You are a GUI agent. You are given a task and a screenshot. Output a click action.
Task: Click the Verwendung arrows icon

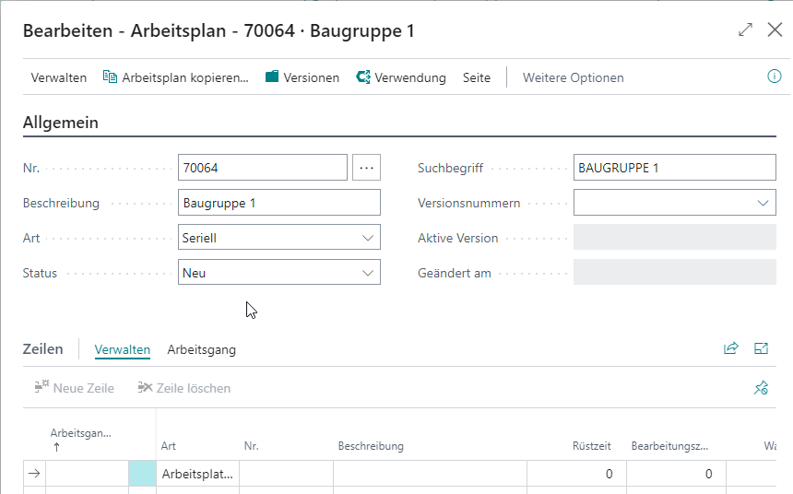tap(363, 76)
